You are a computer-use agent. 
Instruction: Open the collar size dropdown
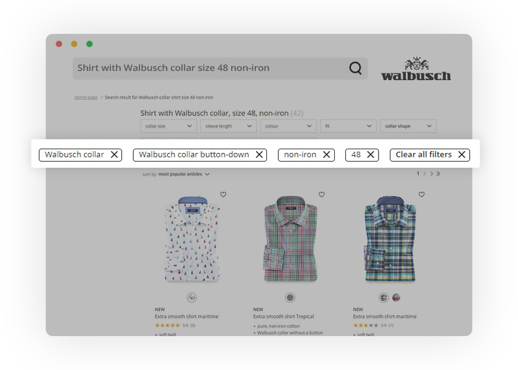coord(168,126)
